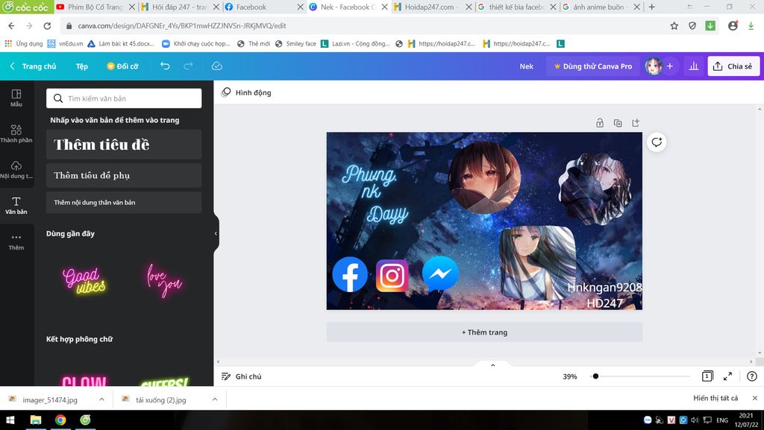The image size is (764, 430).
Task: Go to Trang chủ home
Action: 34,66
